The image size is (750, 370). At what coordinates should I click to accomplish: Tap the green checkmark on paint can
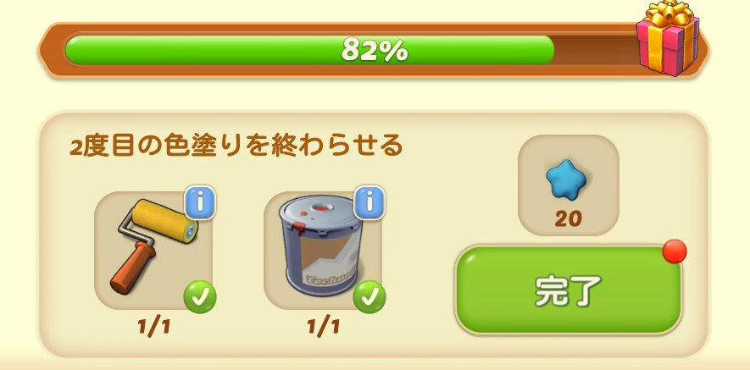tap(369, 297)
